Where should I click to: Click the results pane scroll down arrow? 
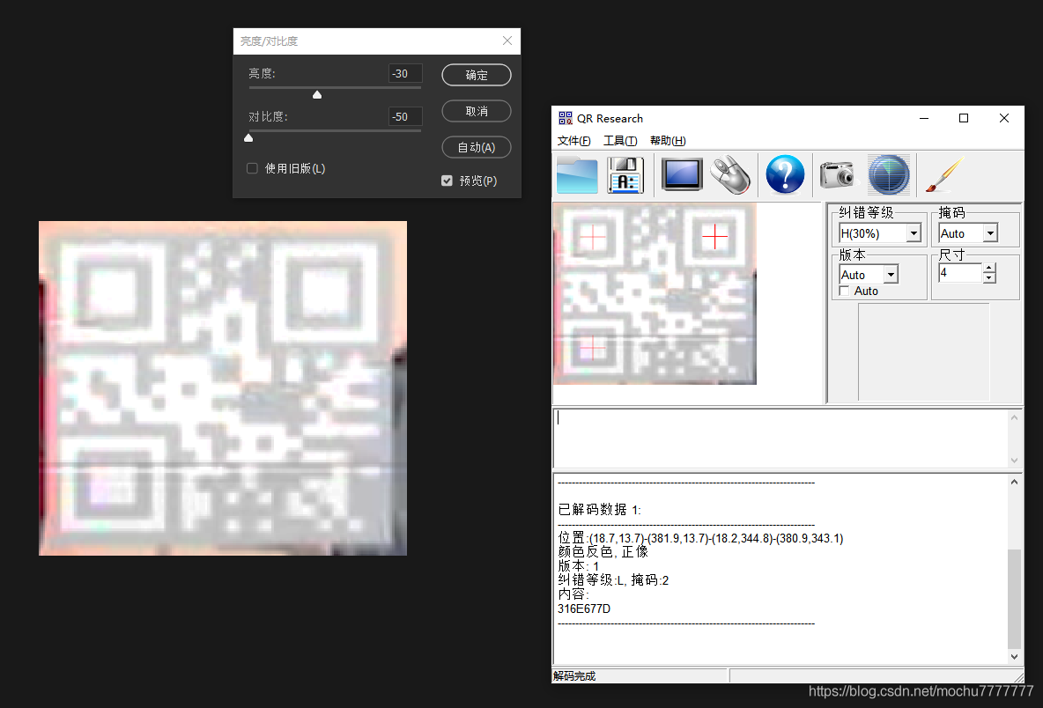(x=1014, y=657)
